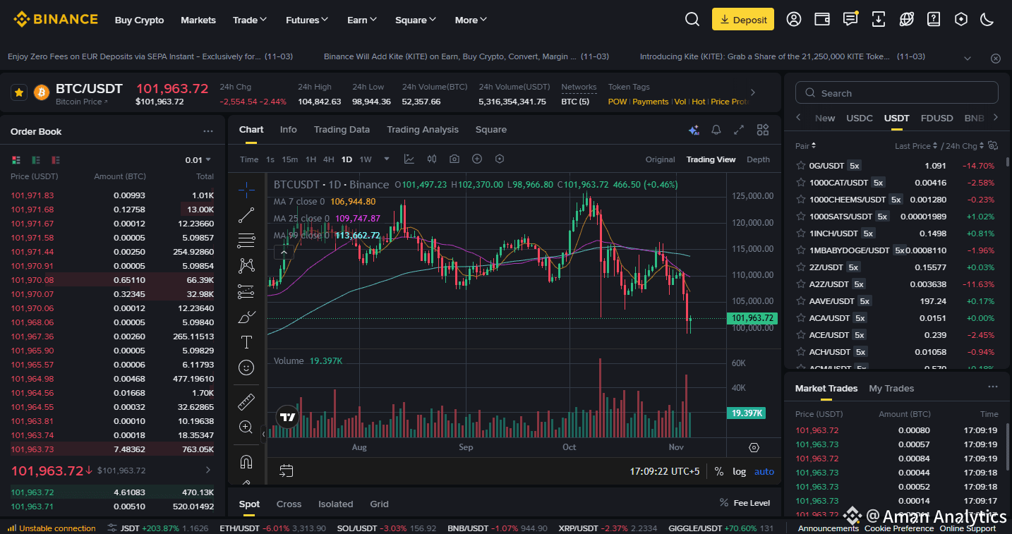Open the chart goto date icon
Viewport: 1012px width, 534px height.
[x=286, y=471]
